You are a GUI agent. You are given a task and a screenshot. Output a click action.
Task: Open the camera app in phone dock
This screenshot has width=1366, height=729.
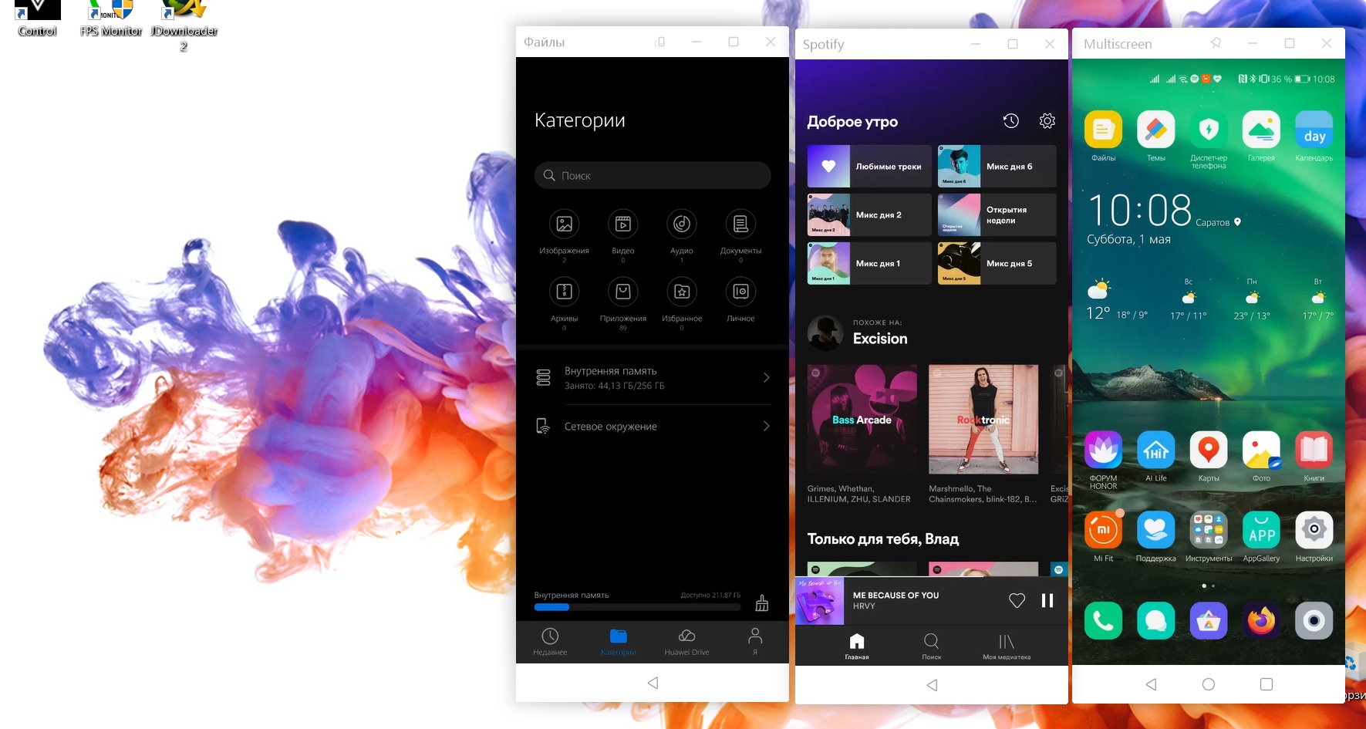(x=1314, y=620)
